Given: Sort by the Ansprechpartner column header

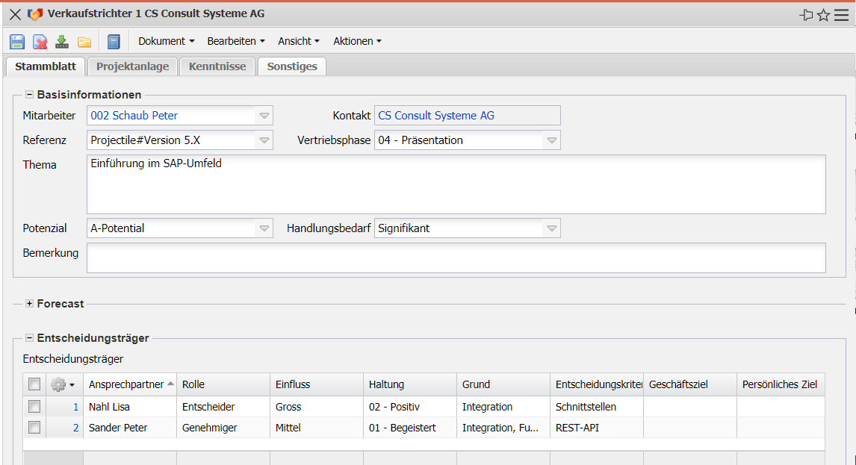Looking at the screenshot, I should 125,384.
